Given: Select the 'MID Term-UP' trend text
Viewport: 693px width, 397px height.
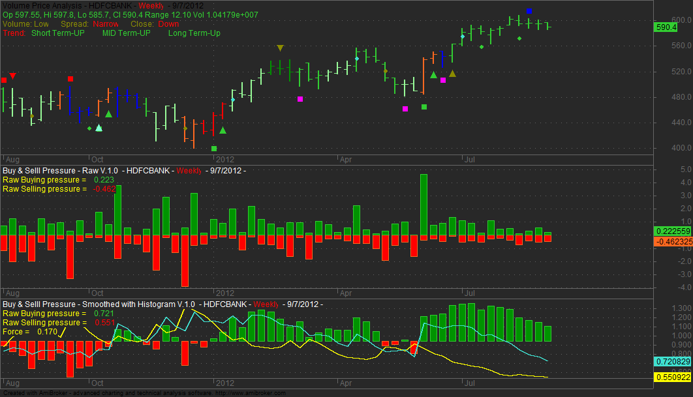Looking at the screenshot, I should click(x=127, y=33).
